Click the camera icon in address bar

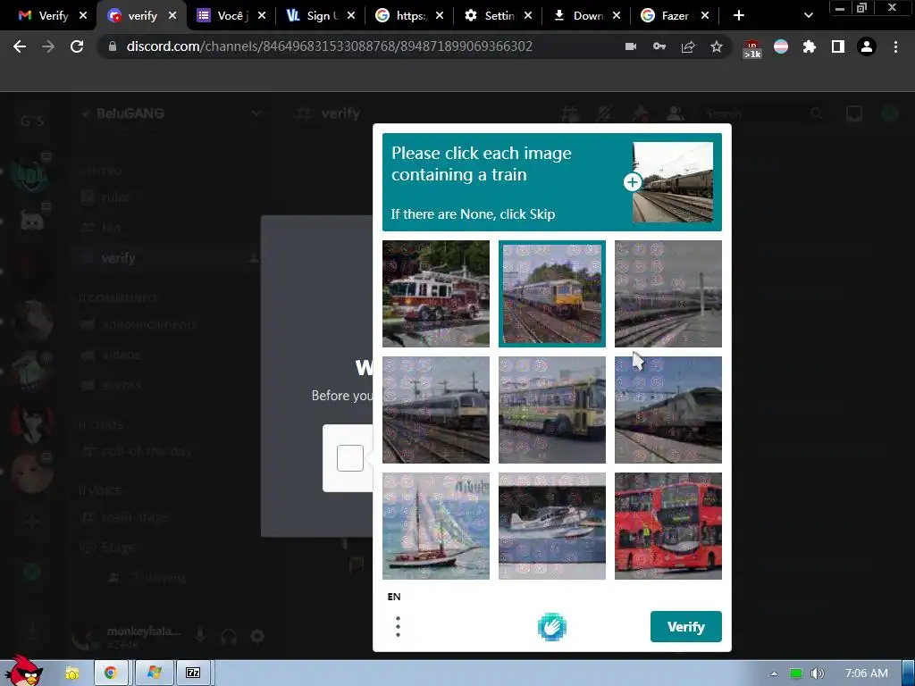[x=631, y=46]
